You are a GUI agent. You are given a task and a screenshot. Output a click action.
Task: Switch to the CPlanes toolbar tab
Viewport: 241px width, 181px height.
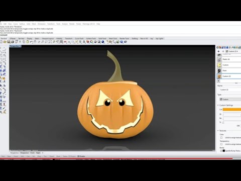pyautogui.click(x=13, y=39)
